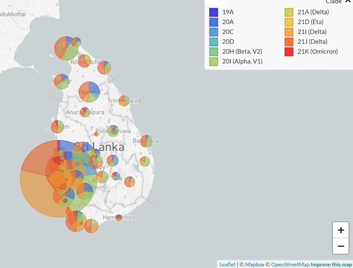Screen dimensions: 353x268
Task: Select the pie chart over Trincomalee
Action: coord(124,100)
